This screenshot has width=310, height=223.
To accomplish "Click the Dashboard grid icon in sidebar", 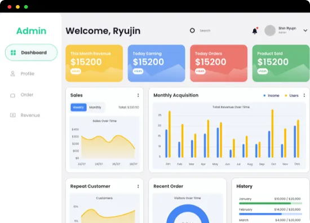I will (x=14, y=52).
